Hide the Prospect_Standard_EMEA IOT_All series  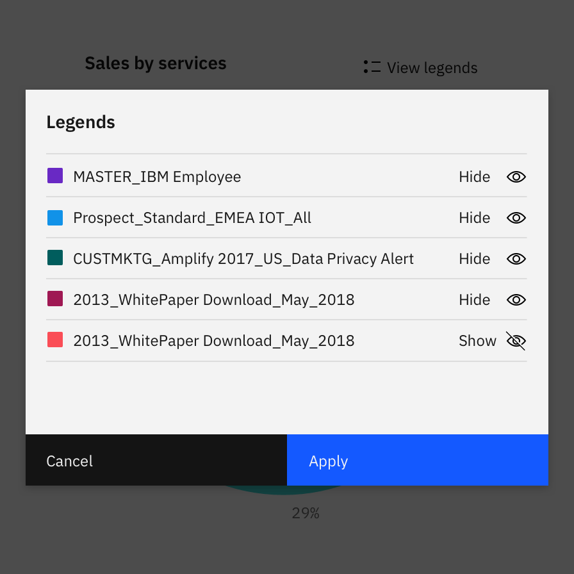click(x=474, y=218)
